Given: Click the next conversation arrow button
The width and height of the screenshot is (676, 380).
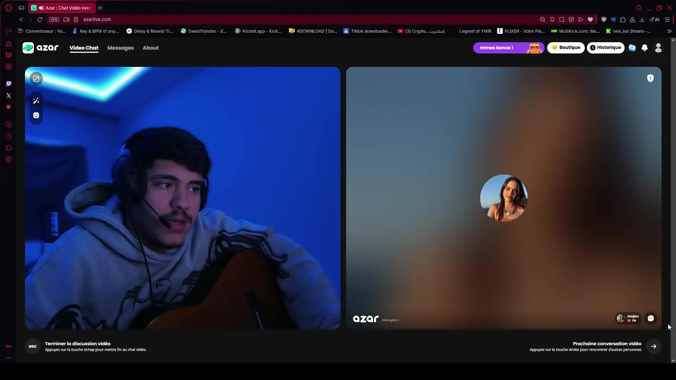Looking at the screenshot, I should point(653,346).
